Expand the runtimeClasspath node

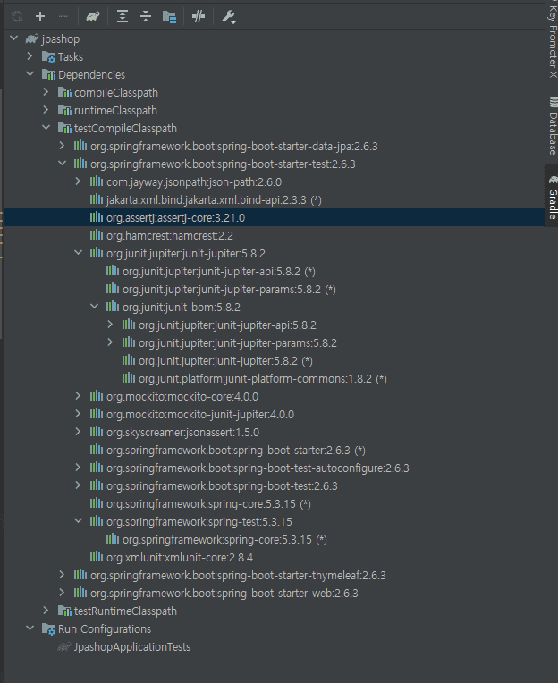coord(46,110)
